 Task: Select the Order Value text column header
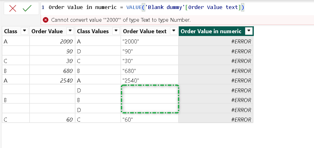(145, 31)
